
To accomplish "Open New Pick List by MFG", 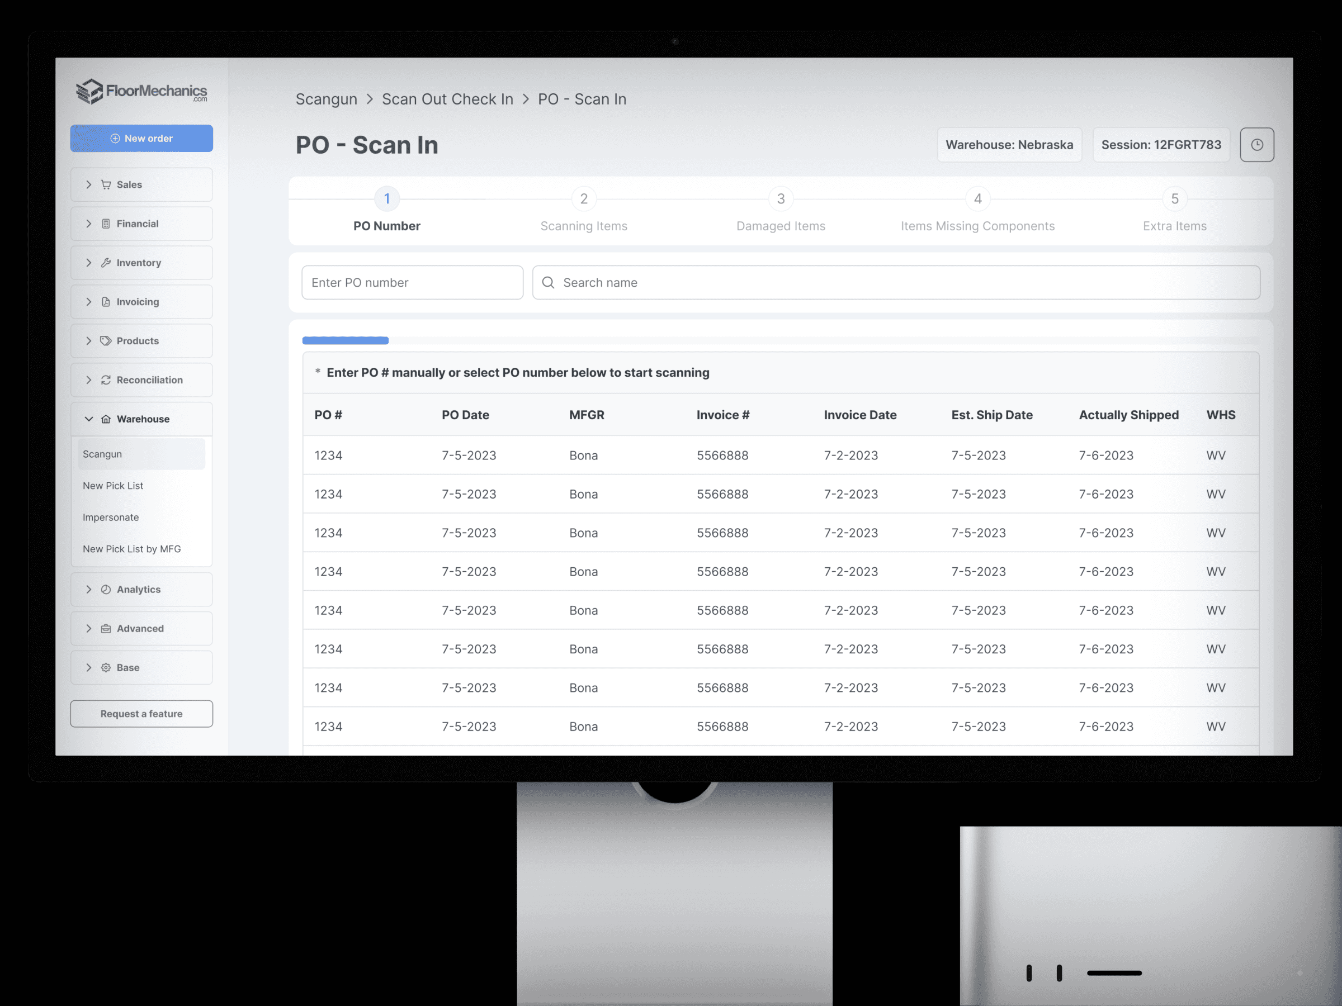I will pyautogui.click(x=131, y=549).
